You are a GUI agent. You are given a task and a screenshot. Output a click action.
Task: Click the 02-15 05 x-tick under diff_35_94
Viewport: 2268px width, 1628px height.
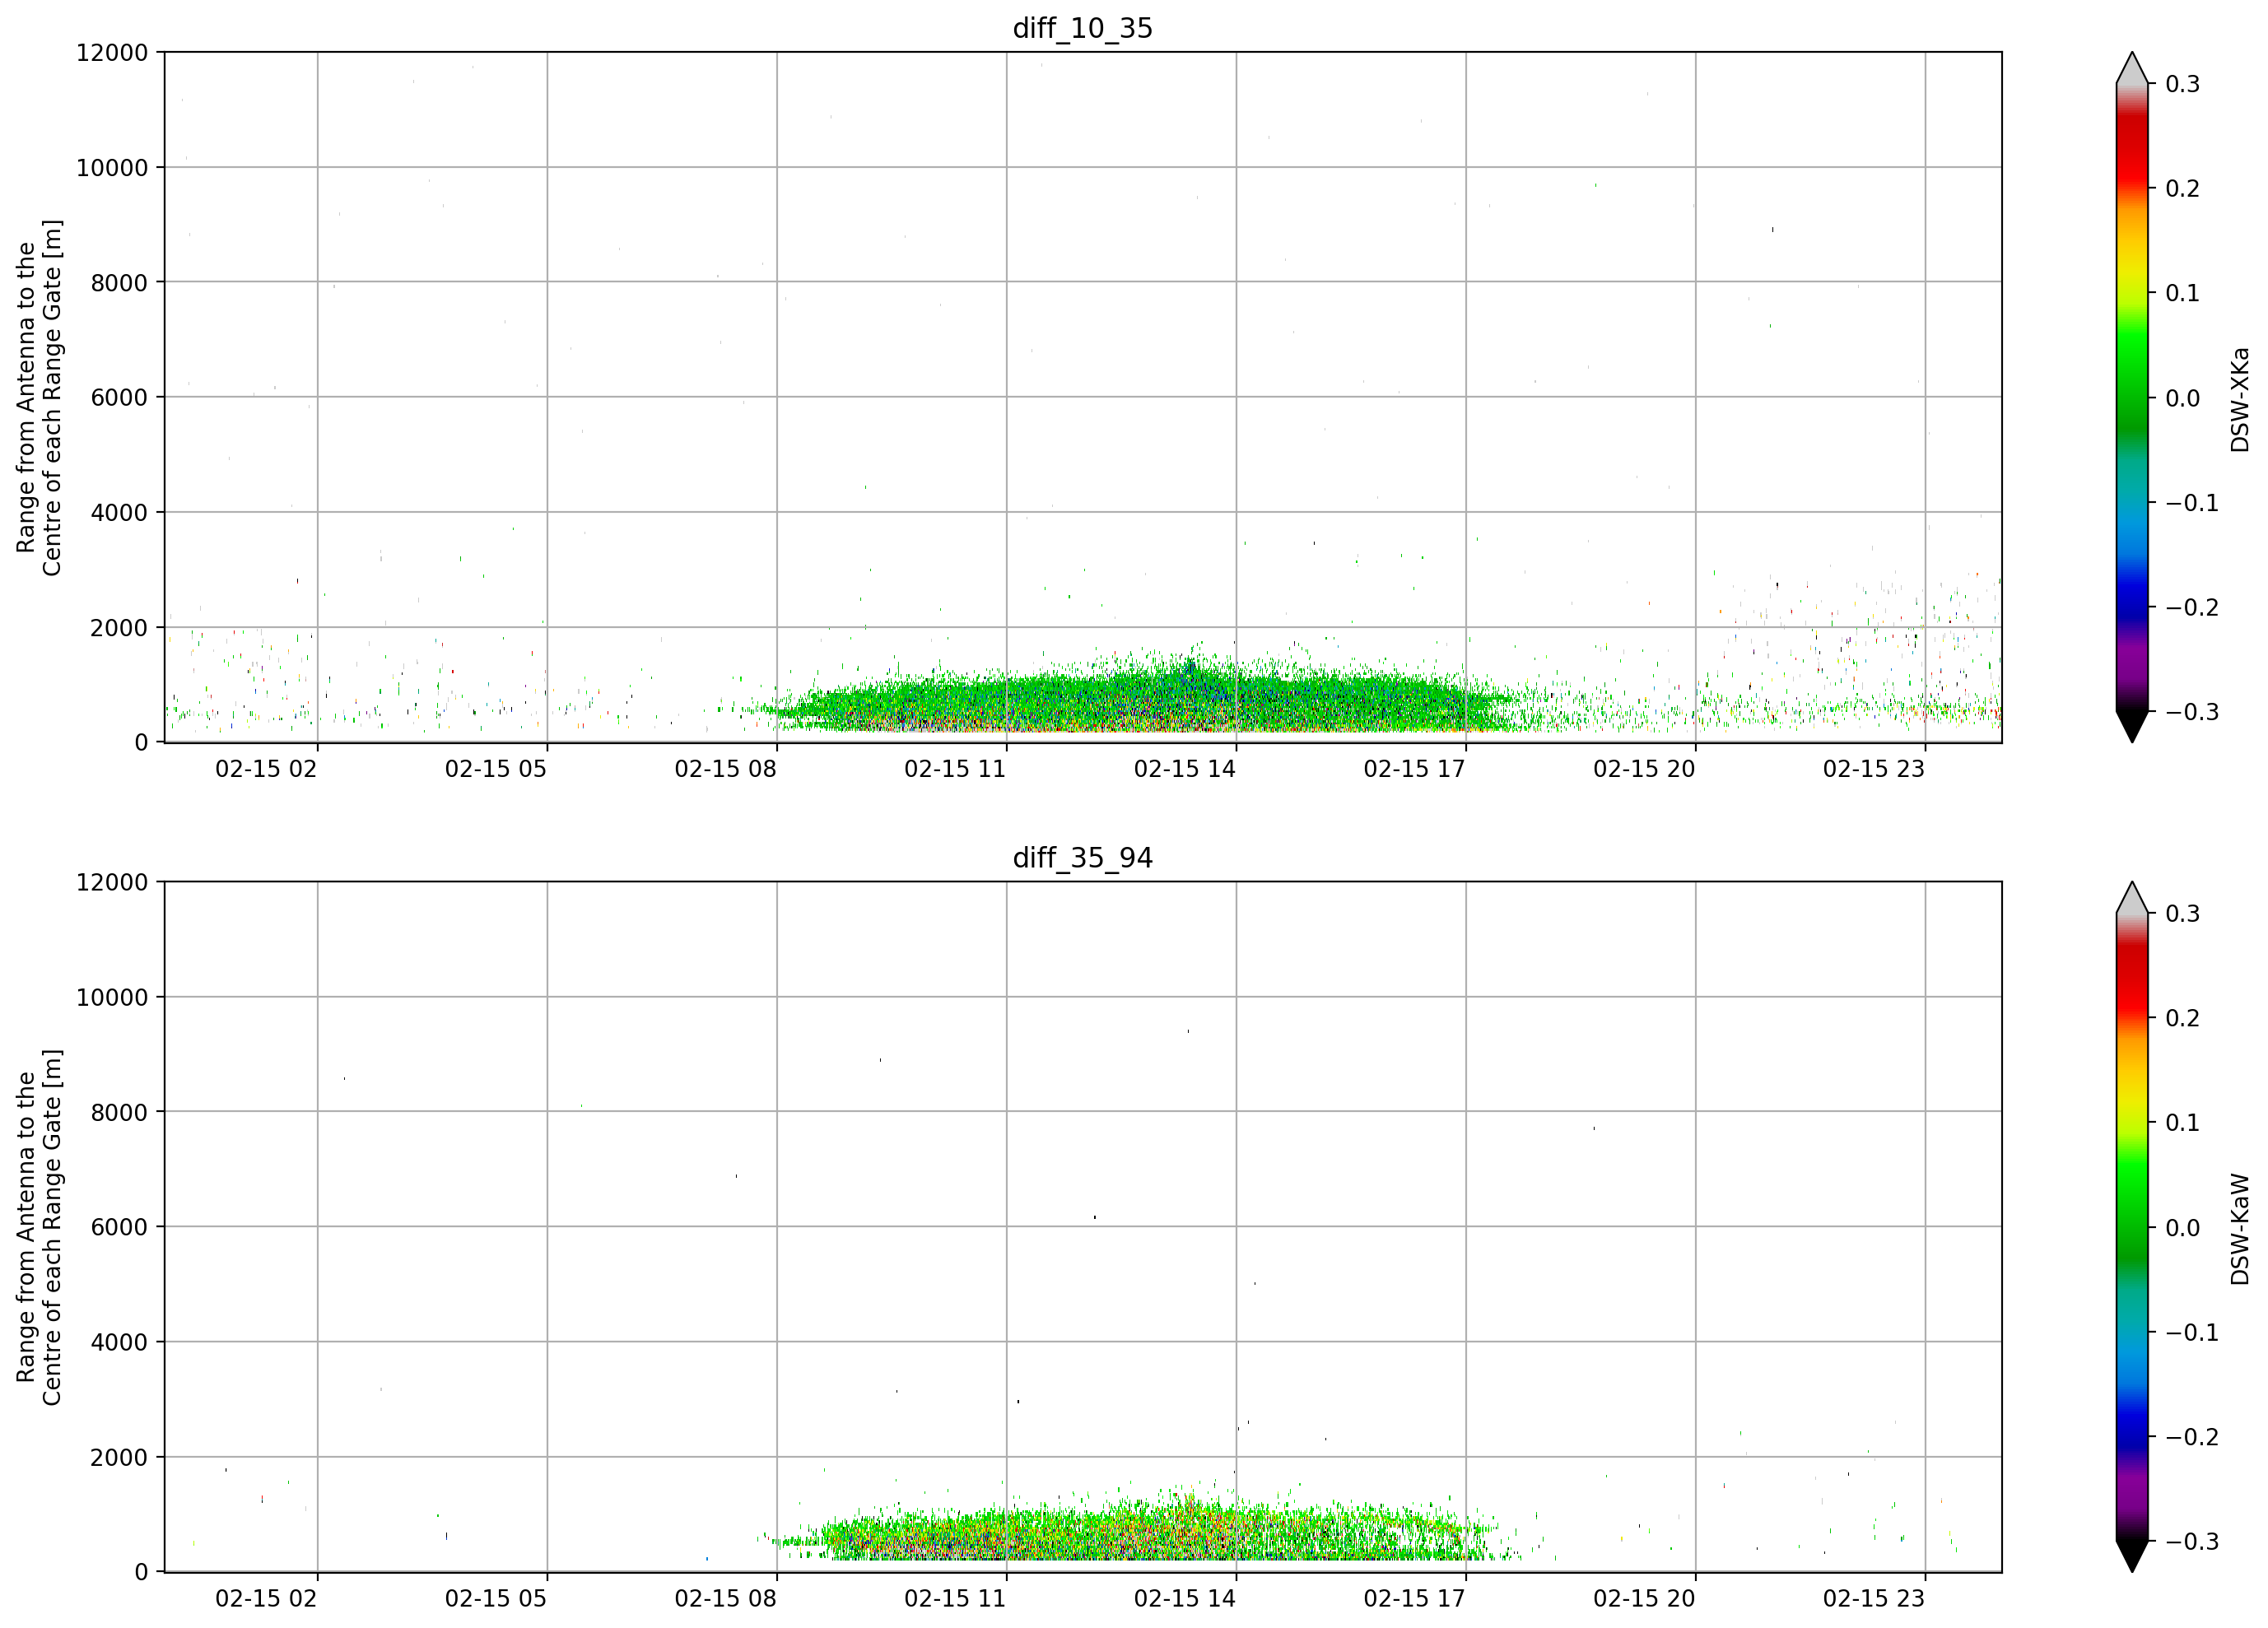(496, 1599)
